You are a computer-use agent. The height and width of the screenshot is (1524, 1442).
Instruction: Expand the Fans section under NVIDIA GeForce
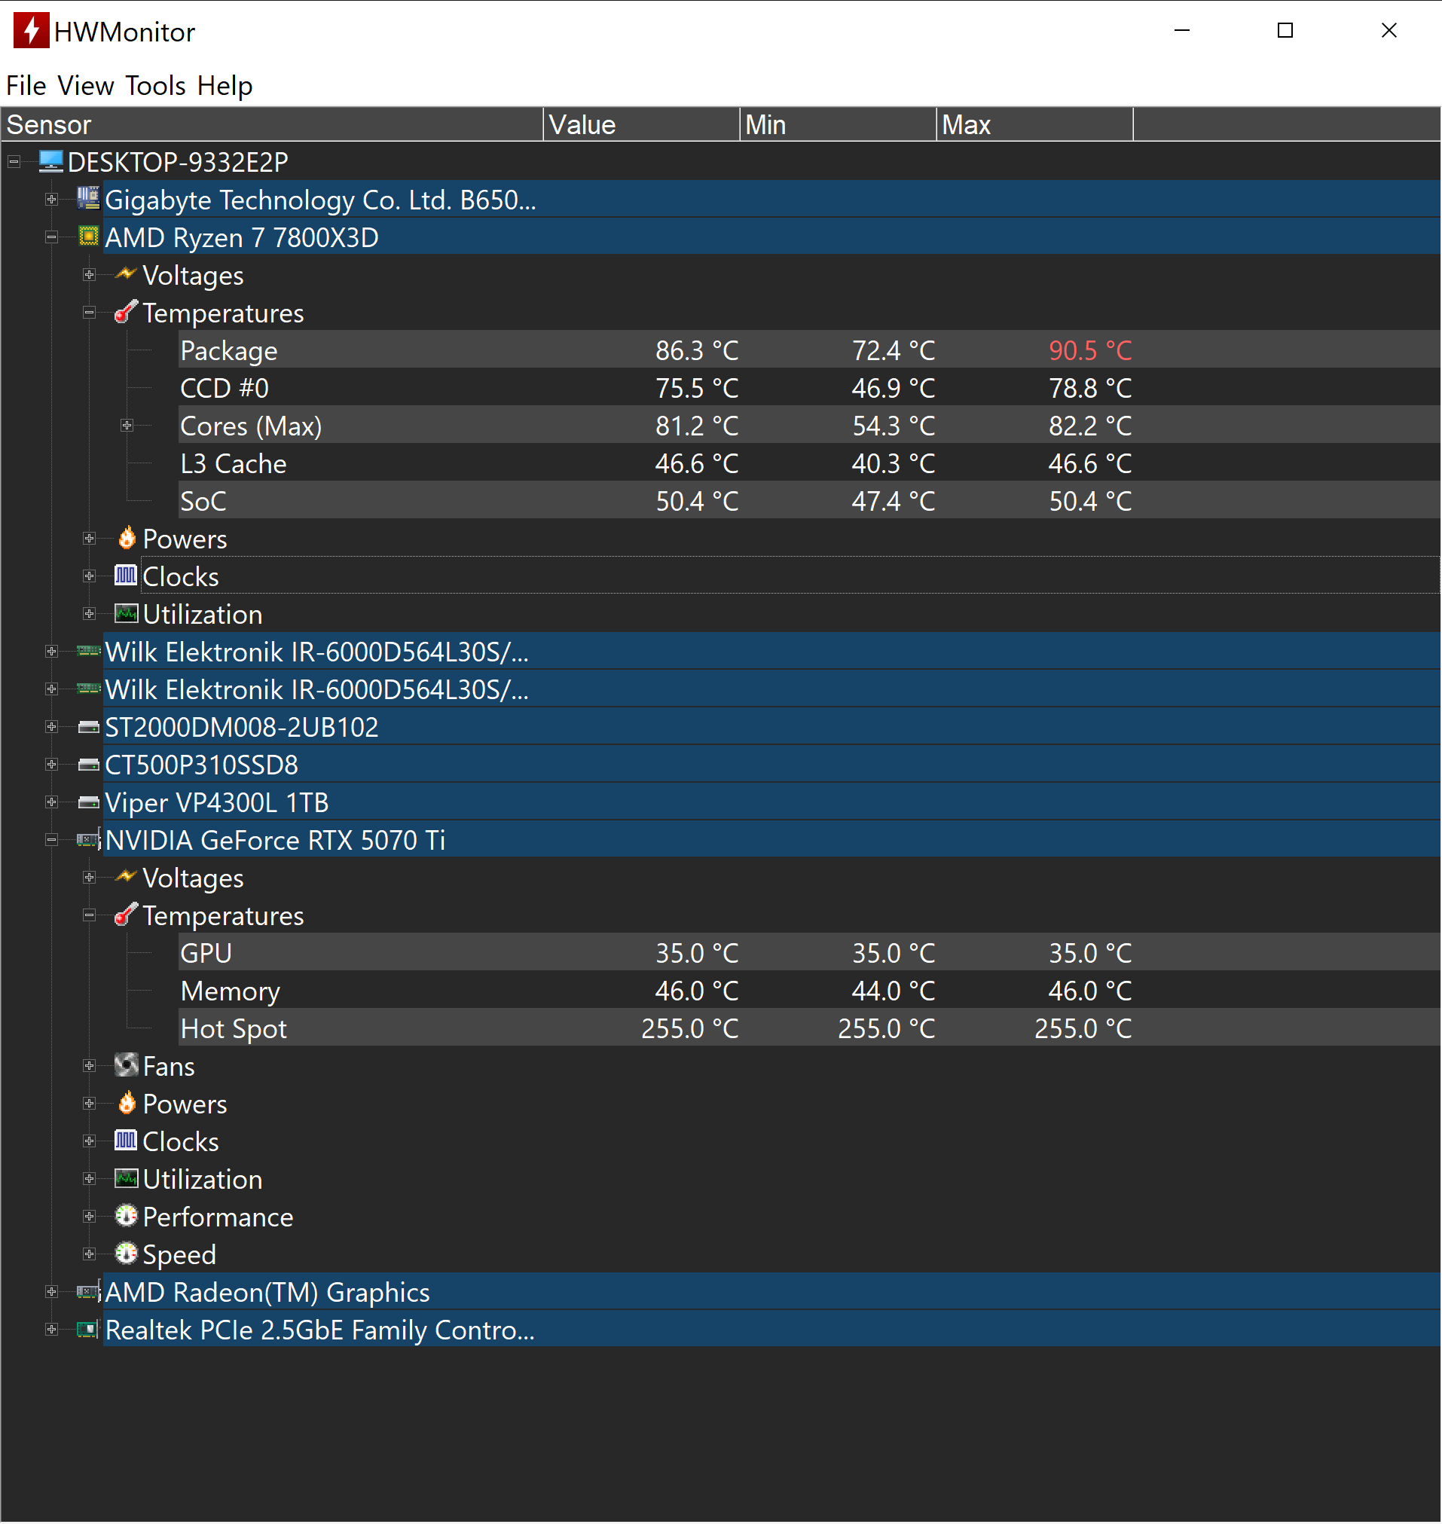point(89,1066)
